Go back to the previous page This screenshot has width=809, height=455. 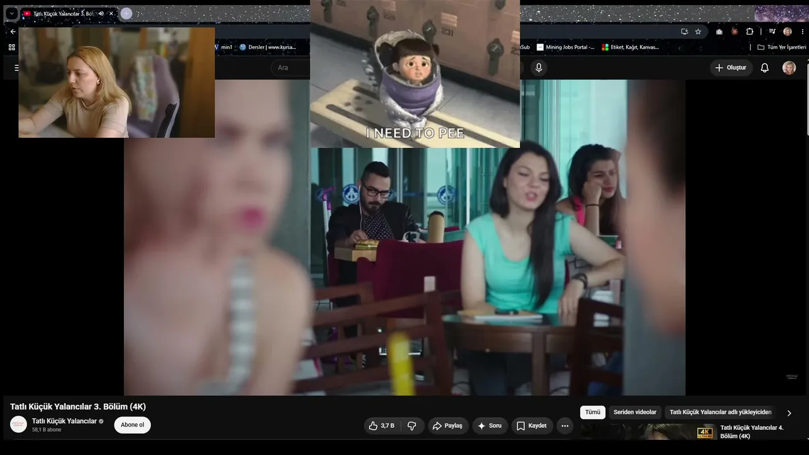point(13,32)
